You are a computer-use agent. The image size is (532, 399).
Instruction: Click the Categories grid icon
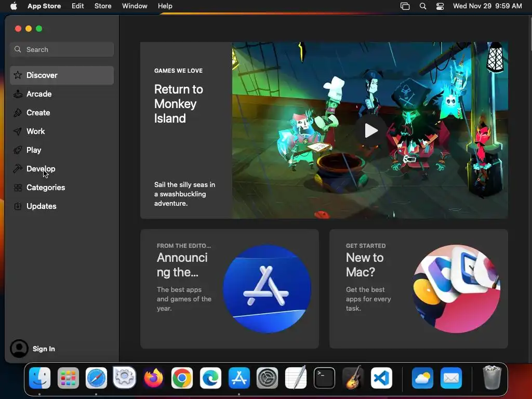point(18,187)
